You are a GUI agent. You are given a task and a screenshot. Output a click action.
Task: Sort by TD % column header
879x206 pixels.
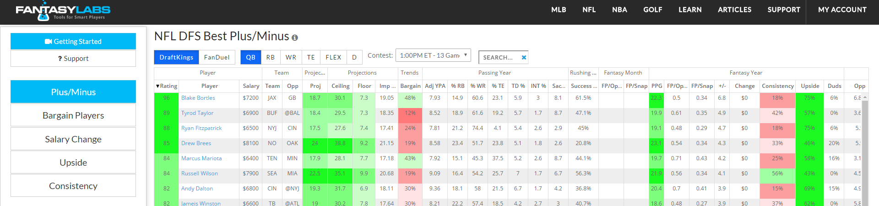pyautogui.click(x=518, y=86)
